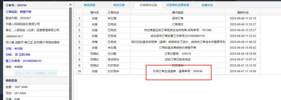Click 拣货完毕 status cell
This screenshot has width=281, height=100.
tap(118, 59)
